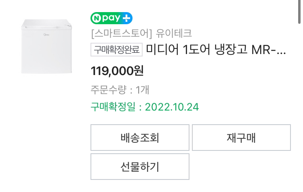Reorder using the 재구매 button

241,138
